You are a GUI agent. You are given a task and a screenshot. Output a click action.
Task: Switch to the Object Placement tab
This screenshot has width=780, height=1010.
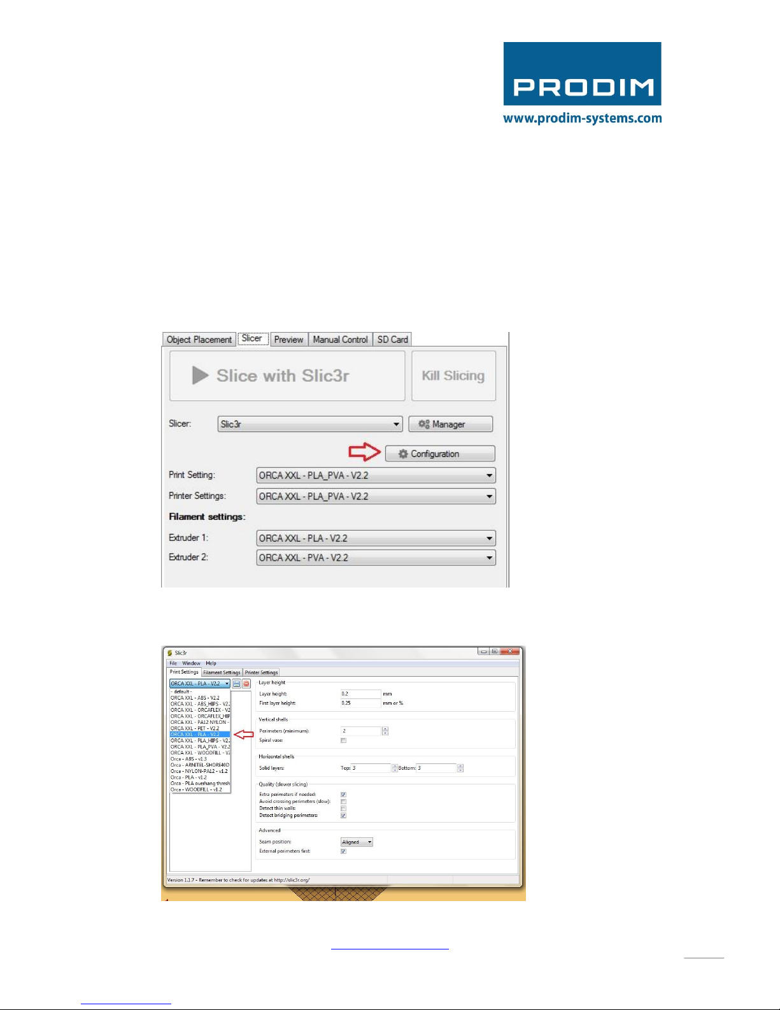click(199, 340)
